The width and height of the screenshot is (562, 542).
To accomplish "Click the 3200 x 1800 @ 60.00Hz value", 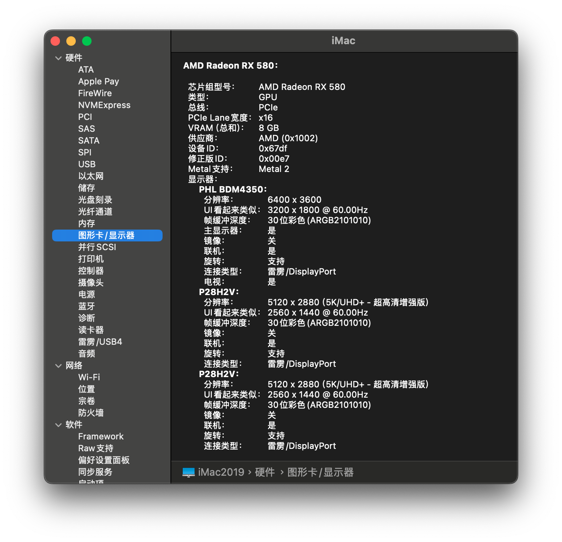I will pos(318,210).
